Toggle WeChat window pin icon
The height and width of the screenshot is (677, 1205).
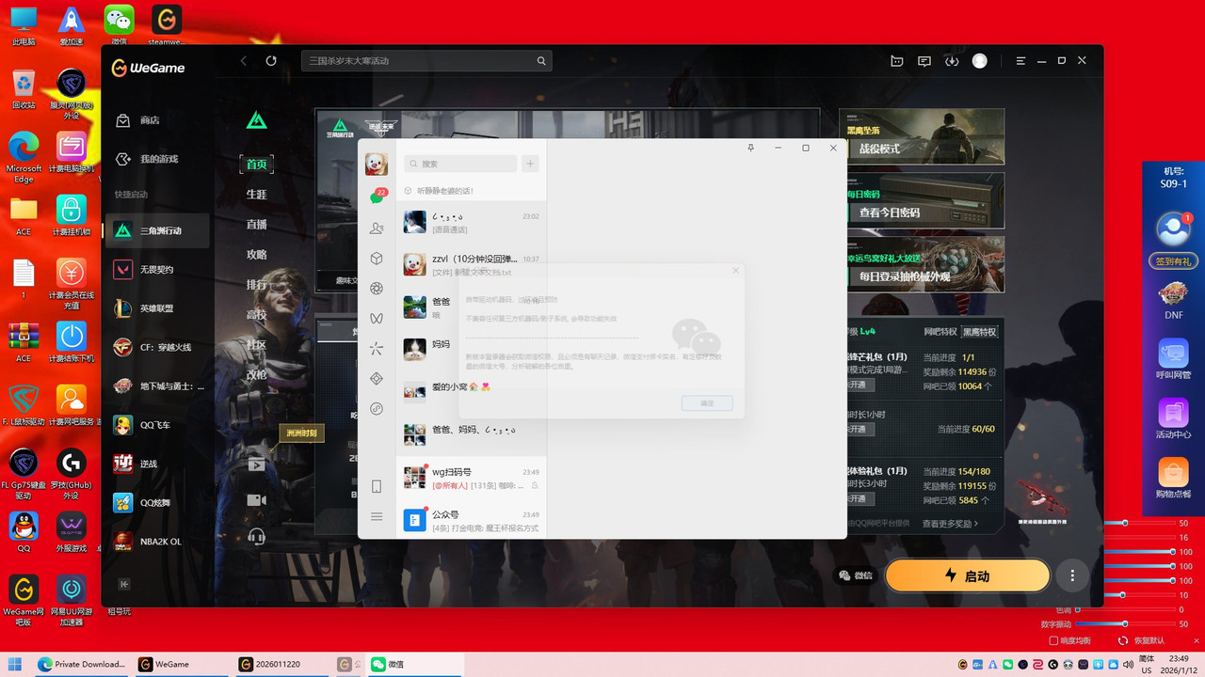coord(750,148)
